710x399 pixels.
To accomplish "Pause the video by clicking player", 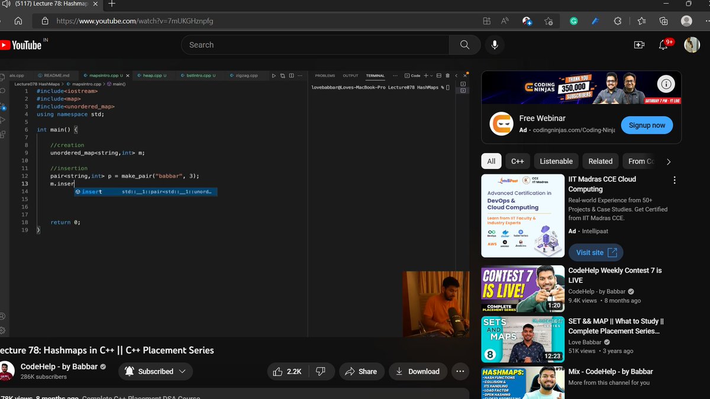I will click(x=234, y=204).
